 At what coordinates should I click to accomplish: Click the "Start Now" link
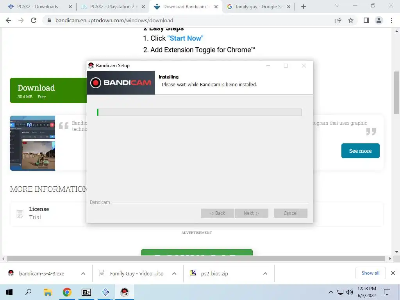point(185,38)
